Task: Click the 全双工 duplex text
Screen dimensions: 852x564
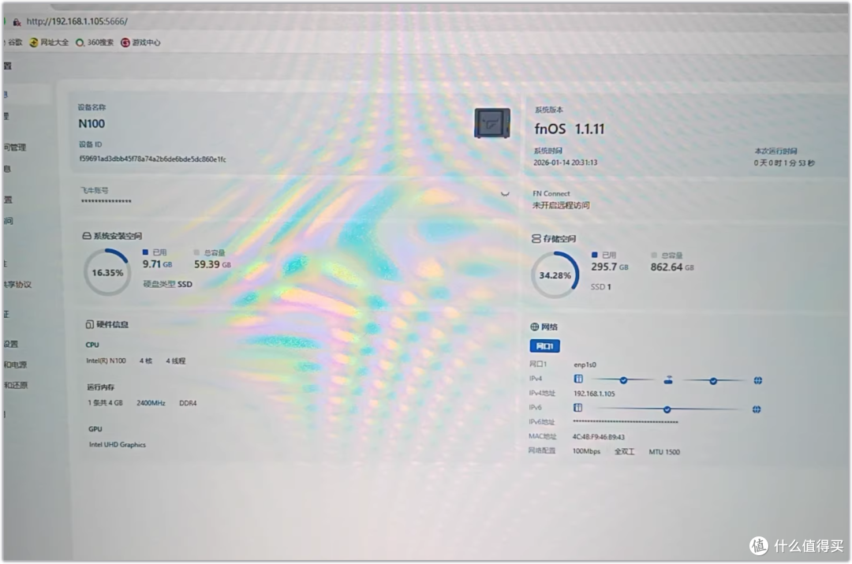Action: point(624,451)
